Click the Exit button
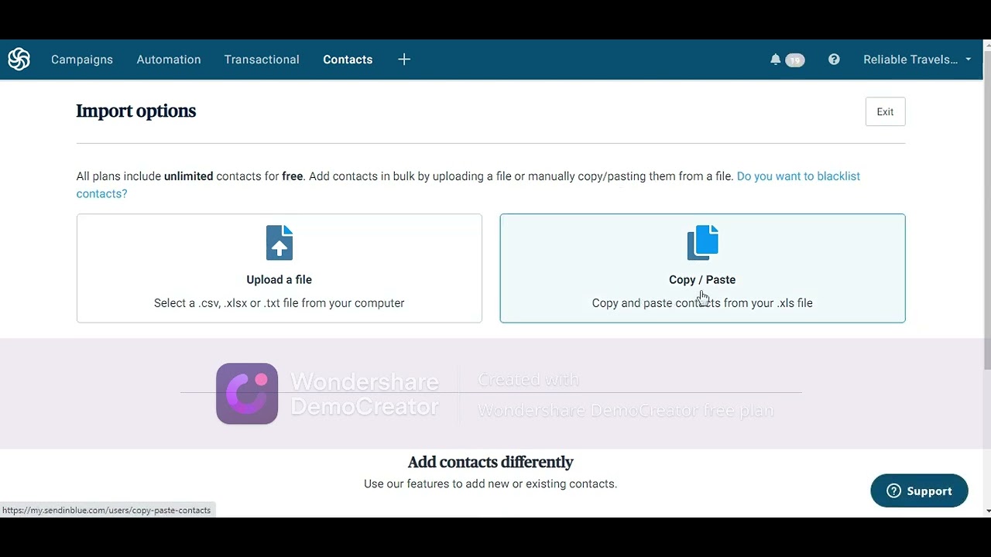The image size is (991, 557). 885,111
